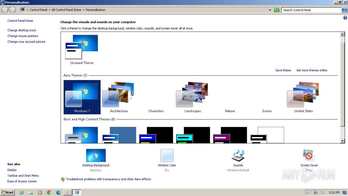Select the Landscapes theme
Screen dimensions: 348x196
coord(193,97)
